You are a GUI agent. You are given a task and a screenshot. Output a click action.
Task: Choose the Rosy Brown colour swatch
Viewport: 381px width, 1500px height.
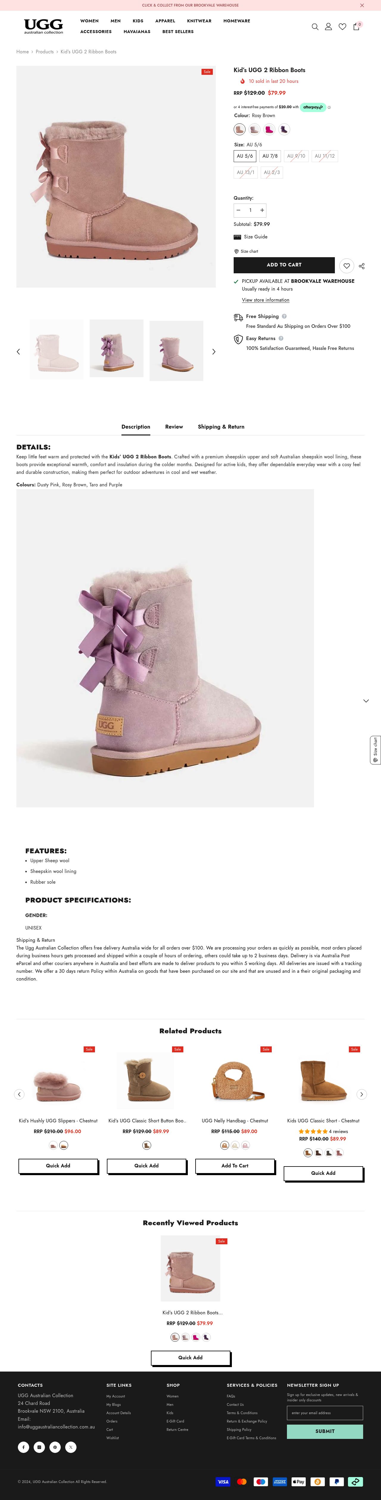[x=240, y=129]
